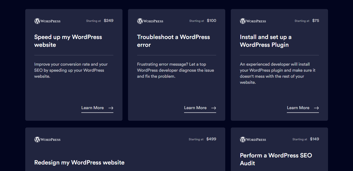Click 'Starting at' label beside $100
The image size is (353, 171).
pos(197,21)
